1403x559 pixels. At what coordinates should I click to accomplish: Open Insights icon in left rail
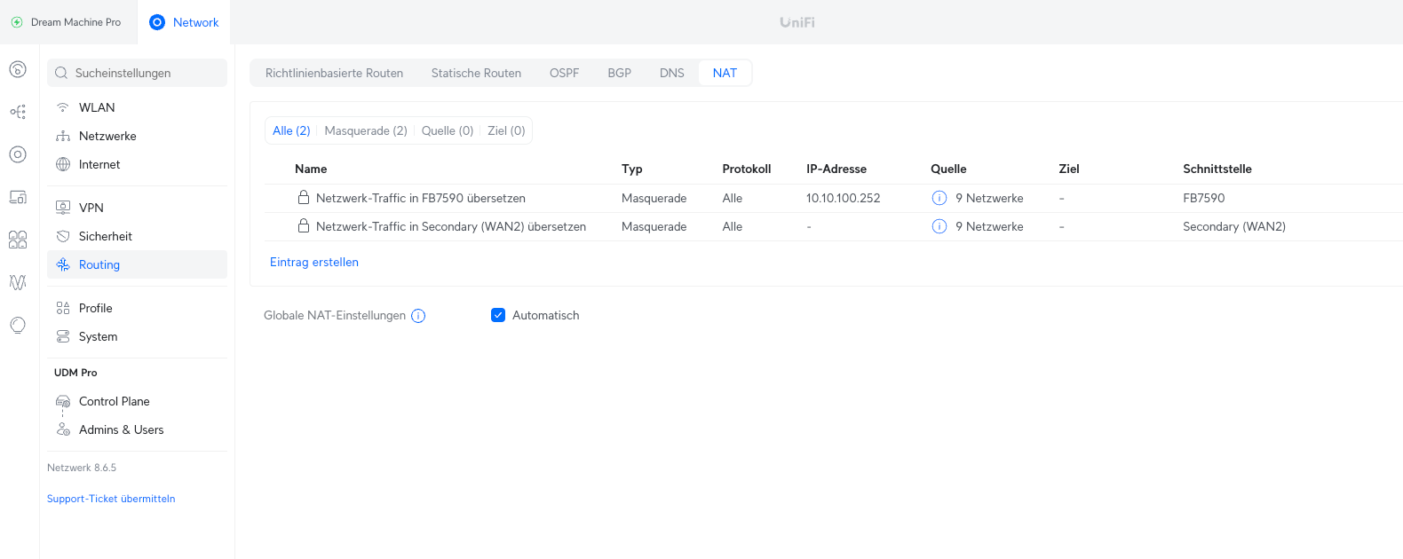18,282
